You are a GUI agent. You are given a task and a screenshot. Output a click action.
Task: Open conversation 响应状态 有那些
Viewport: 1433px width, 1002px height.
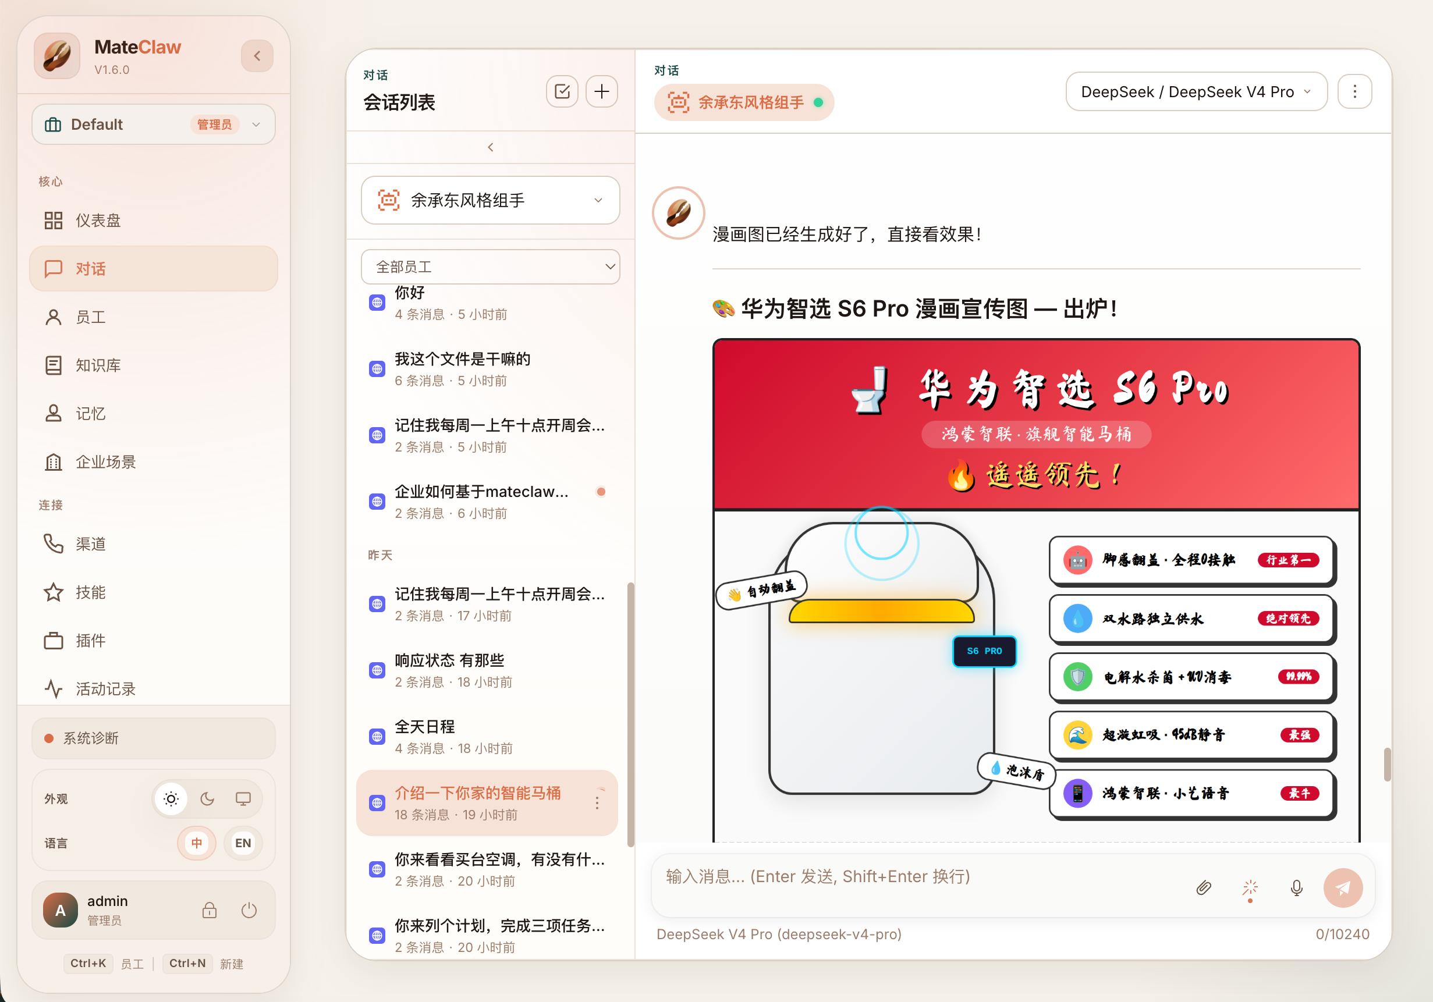point(487,671)
